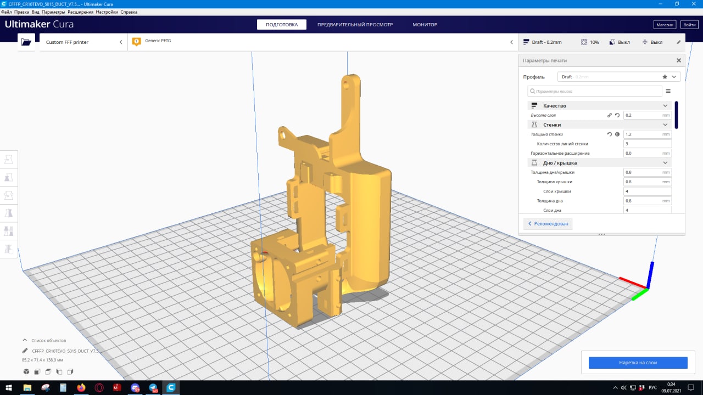Collapse the Качество settings section

click(x=599, y=105)
